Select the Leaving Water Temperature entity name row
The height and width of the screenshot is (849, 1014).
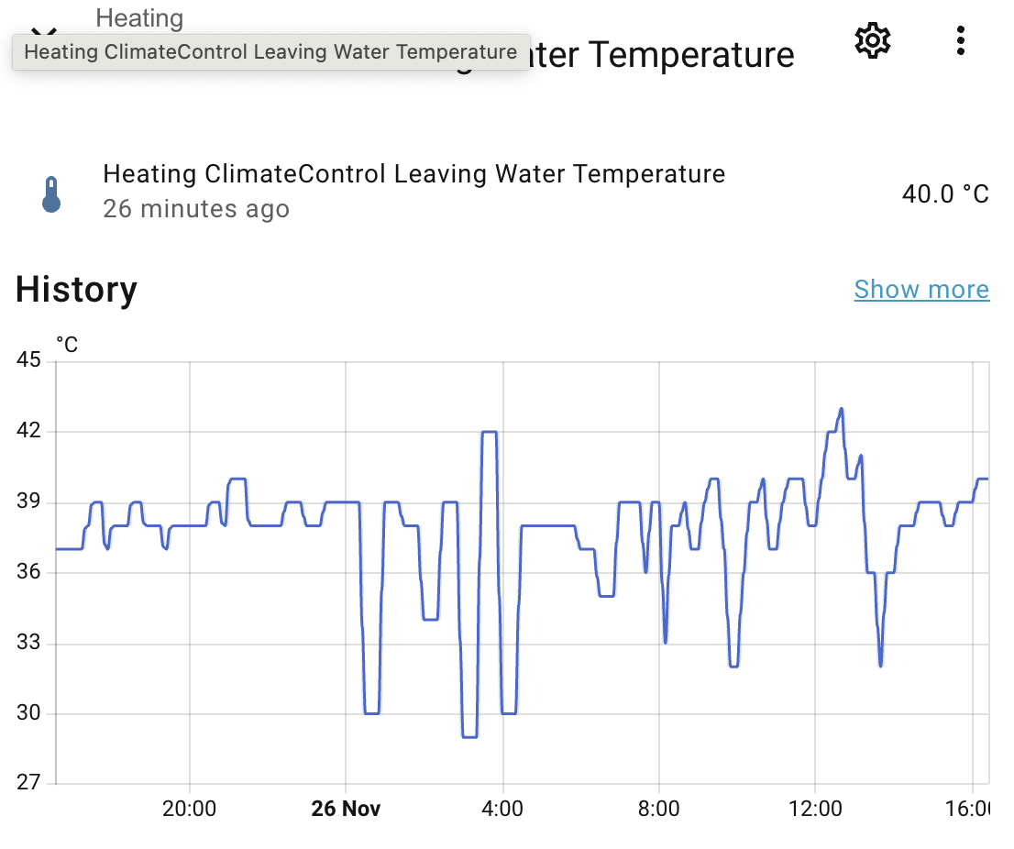(413, 174)
